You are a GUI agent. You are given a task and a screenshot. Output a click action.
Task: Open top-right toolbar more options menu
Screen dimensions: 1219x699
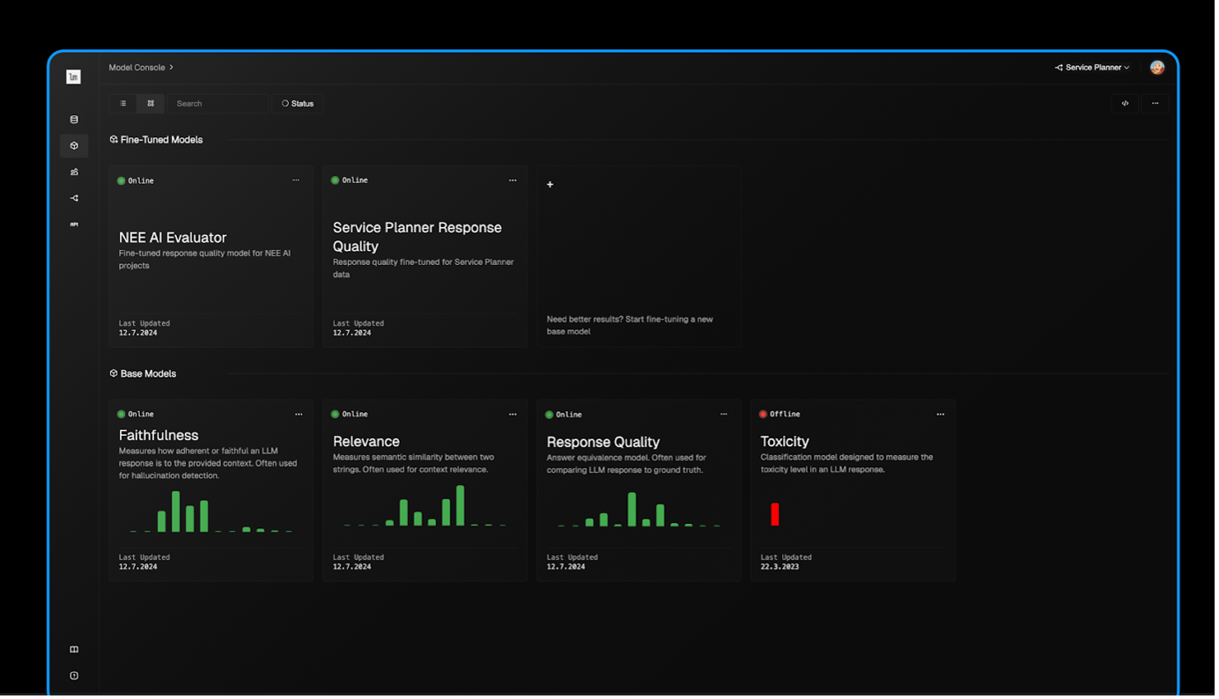1155,104
